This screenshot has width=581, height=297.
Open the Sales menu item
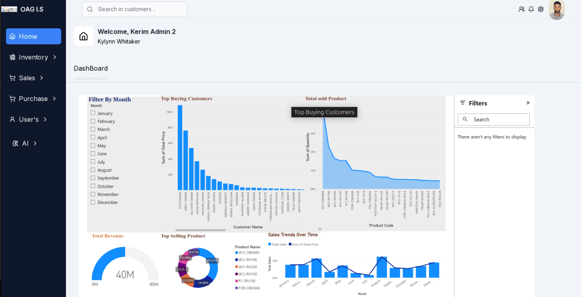[x=27, y=78]
